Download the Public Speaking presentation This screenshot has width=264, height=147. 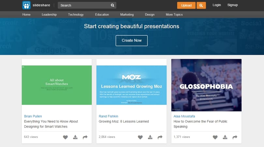pyautogui.click(x=225, y=137)
